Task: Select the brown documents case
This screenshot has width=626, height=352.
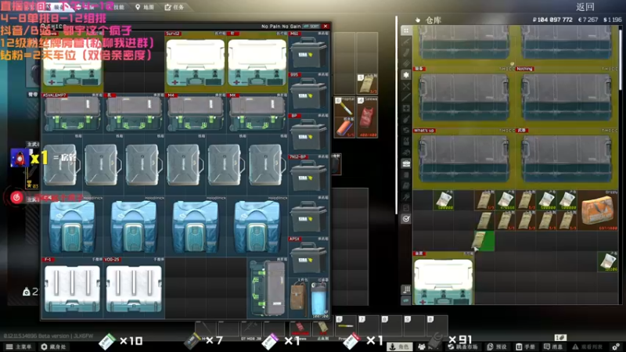Action: click(298, 298)
